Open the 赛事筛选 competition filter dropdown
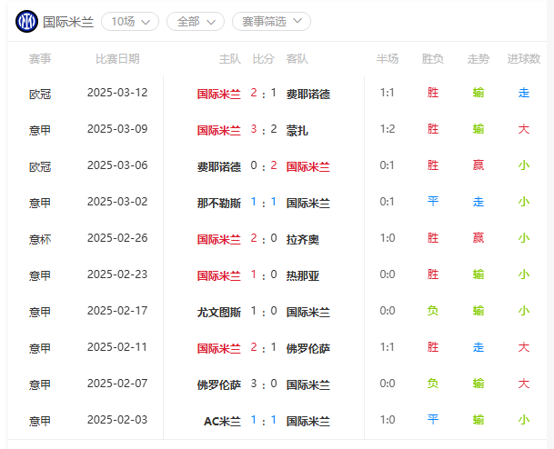This screenshot has height=449, width=554. (x=271, y=22)
